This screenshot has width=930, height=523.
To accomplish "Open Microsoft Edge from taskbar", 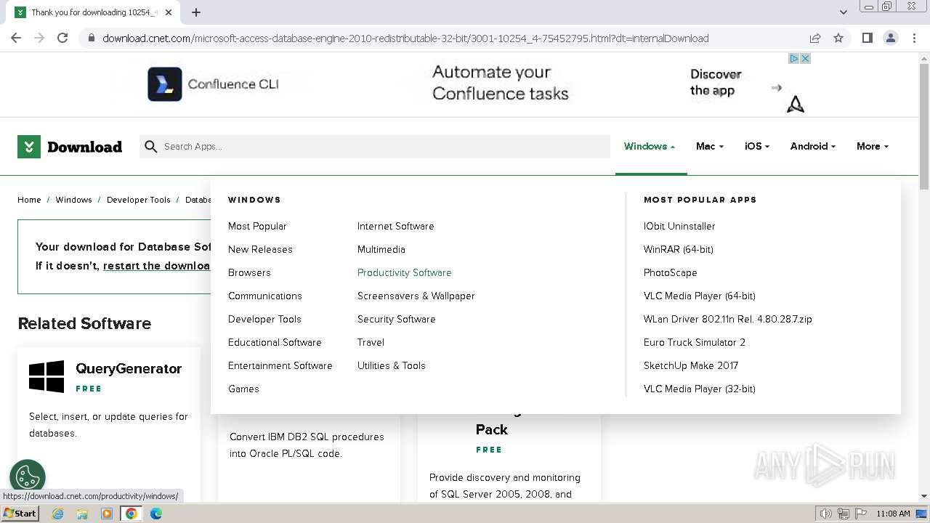I will pos(155,514).
